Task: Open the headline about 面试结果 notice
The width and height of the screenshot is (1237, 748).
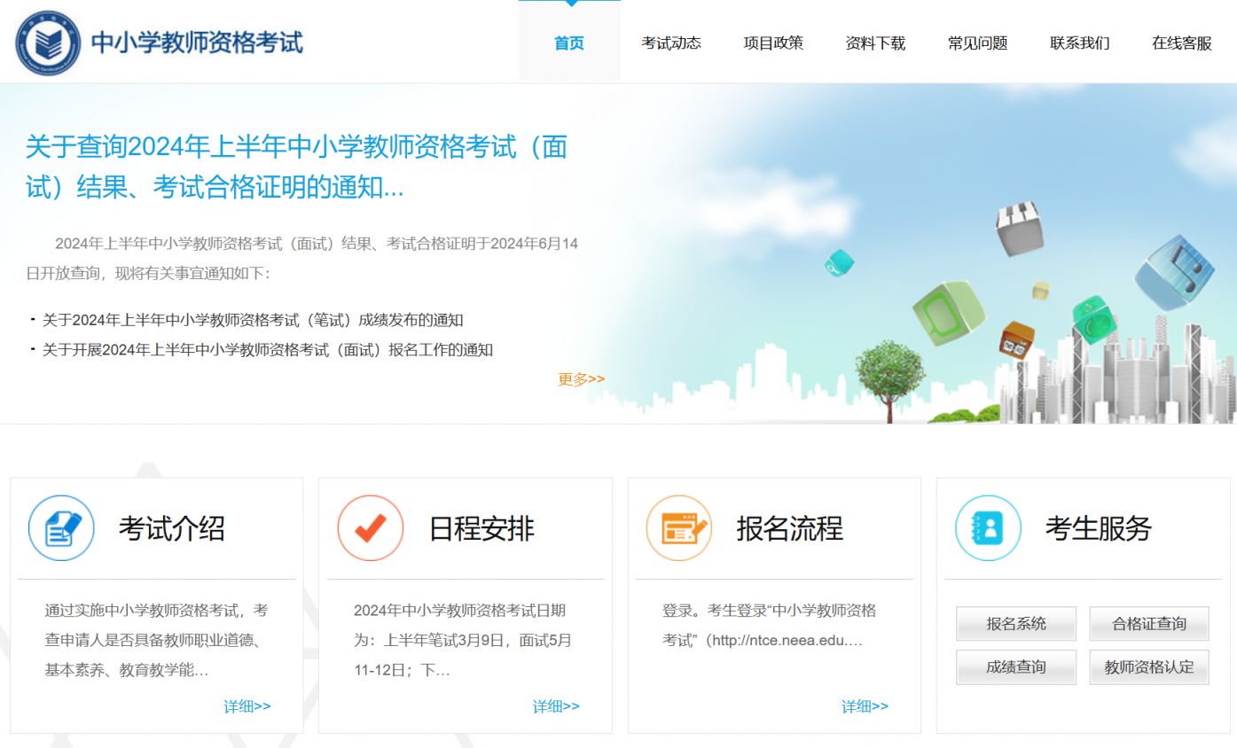Action: point(296,167)
